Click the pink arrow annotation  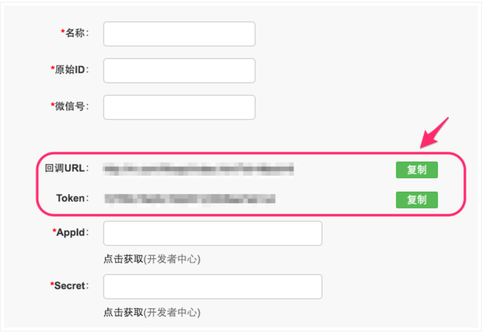tap(435, 132)
